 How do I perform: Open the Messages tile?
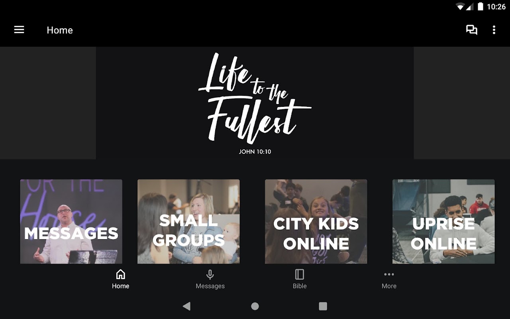(71, 222)
